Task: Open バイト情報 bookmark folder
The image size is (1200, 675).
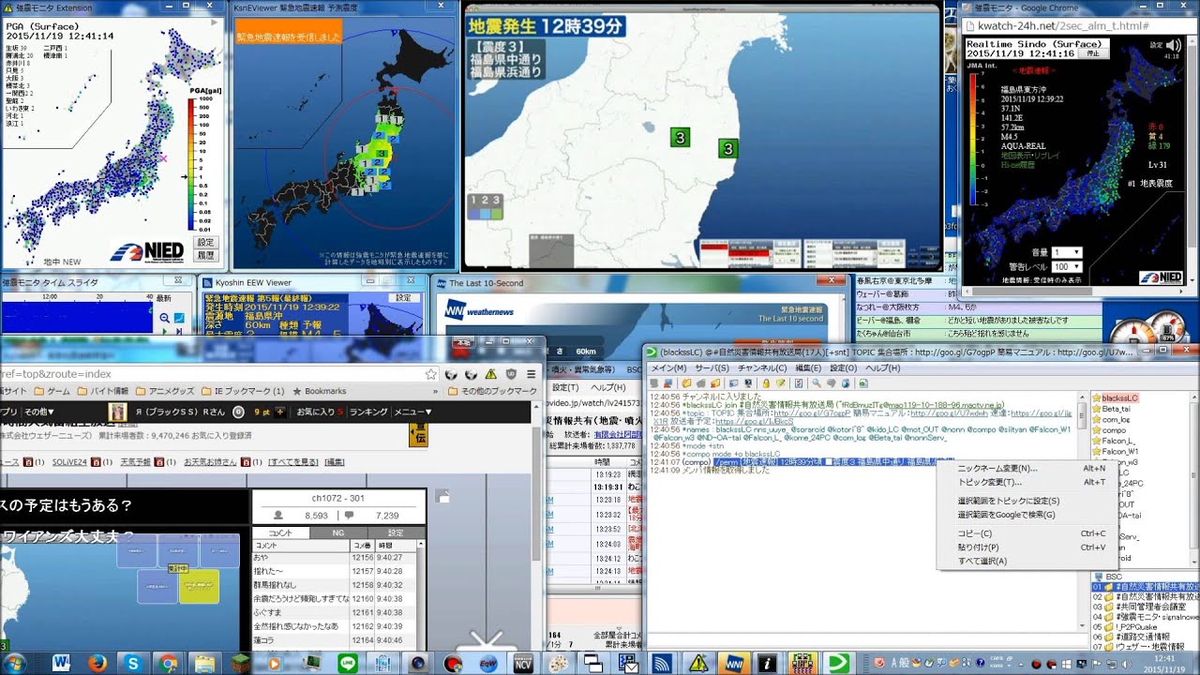Action: tap(101, 391)
